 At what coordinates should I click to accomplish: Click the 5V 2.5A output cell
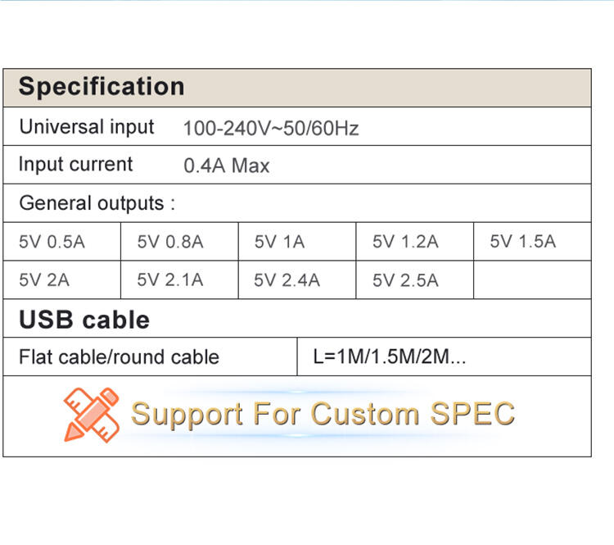[x=415, y=280]
